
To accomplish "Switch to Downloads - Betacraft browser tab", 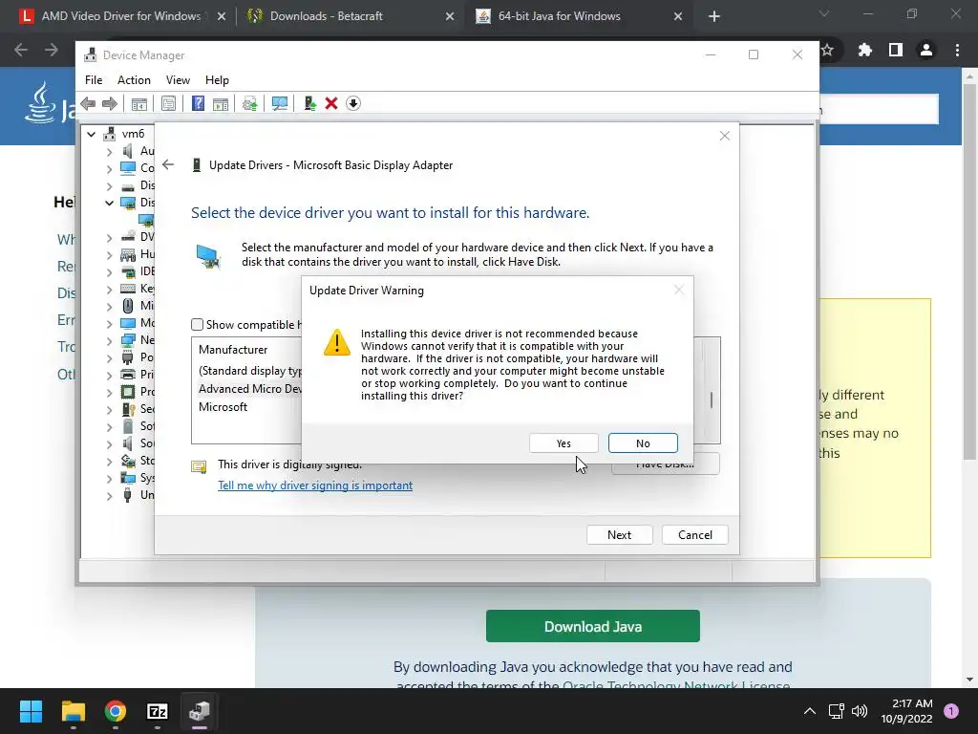I will (x=350, y=16).
